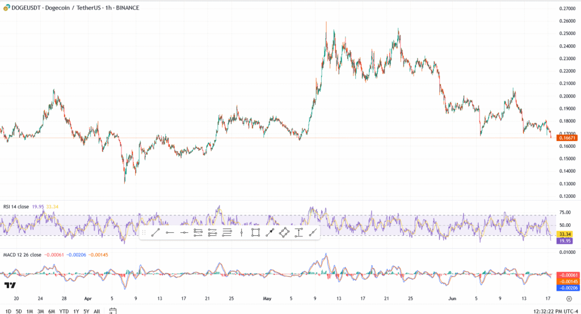The image size is (581, 314).
Task: Grab the drawing toolbar dotted drag handle
Action: [144, 232]
